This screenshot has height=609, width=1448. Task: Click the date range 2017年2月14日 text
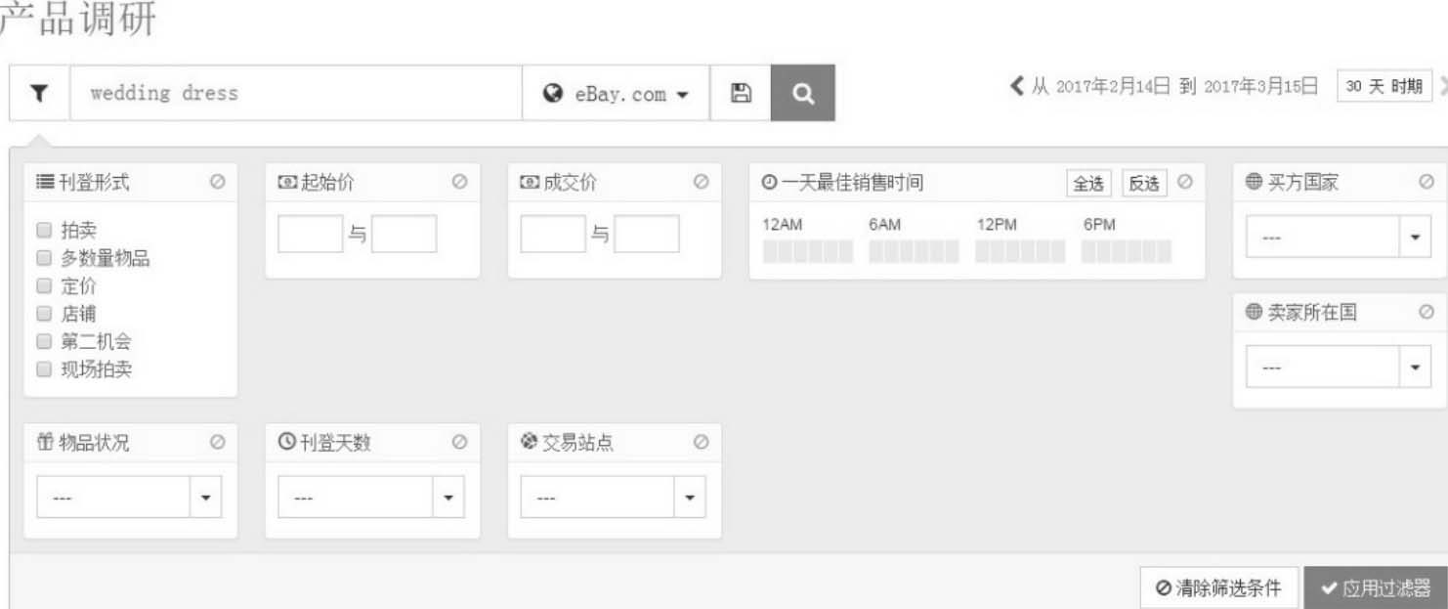tap(1113, 86)
